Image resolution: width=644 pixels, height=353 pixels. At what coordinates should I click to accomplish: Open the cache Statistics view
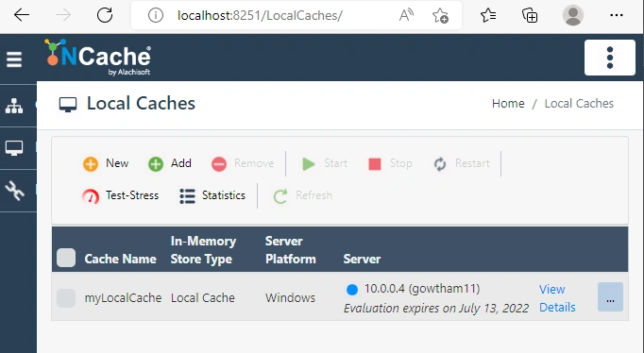pos(212,195)
